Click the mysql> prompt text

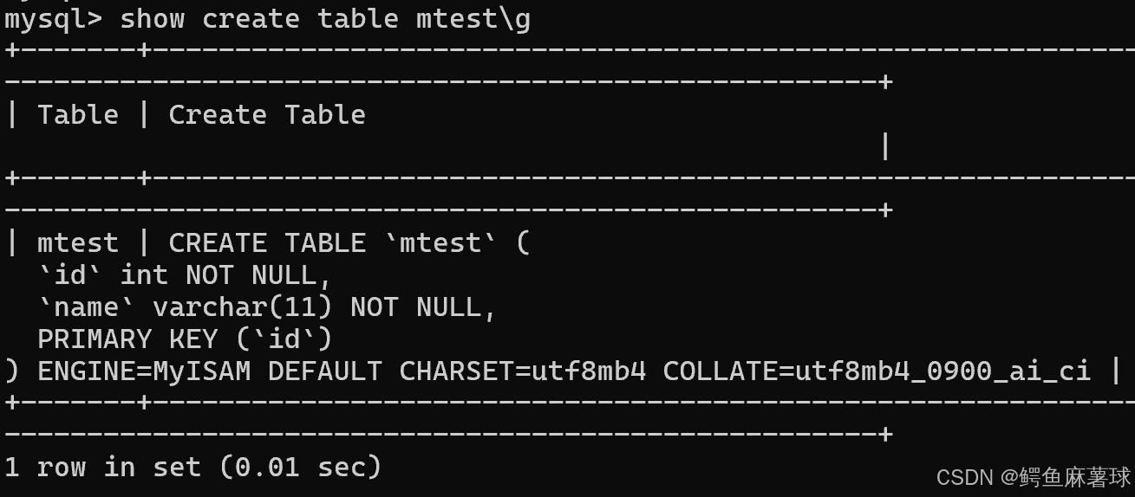(54, 19)
